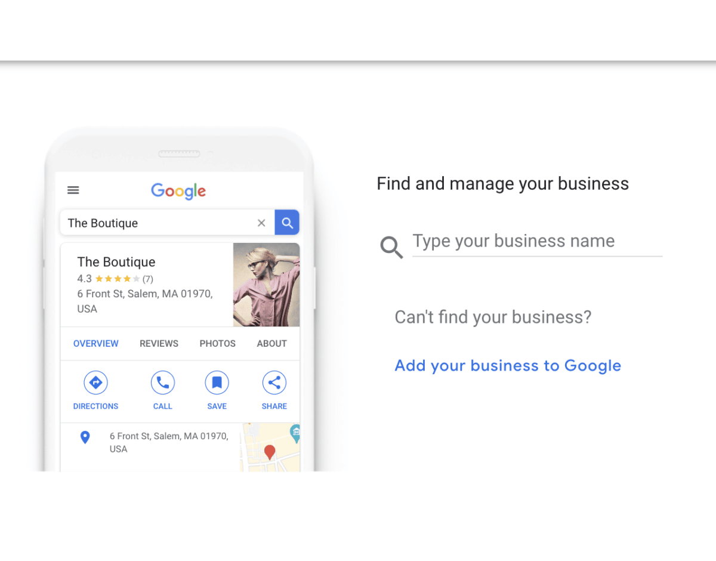Click Add your business to Google link

(x=508, y=366)
